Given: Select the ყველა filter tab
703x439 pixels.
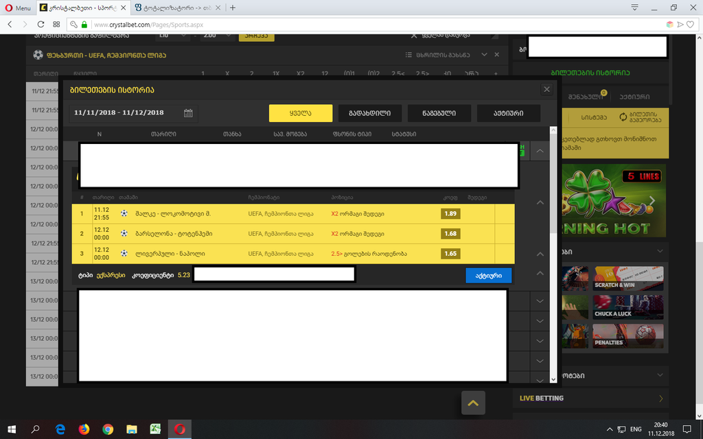Looking at the screenshot, I should point(301,113).
